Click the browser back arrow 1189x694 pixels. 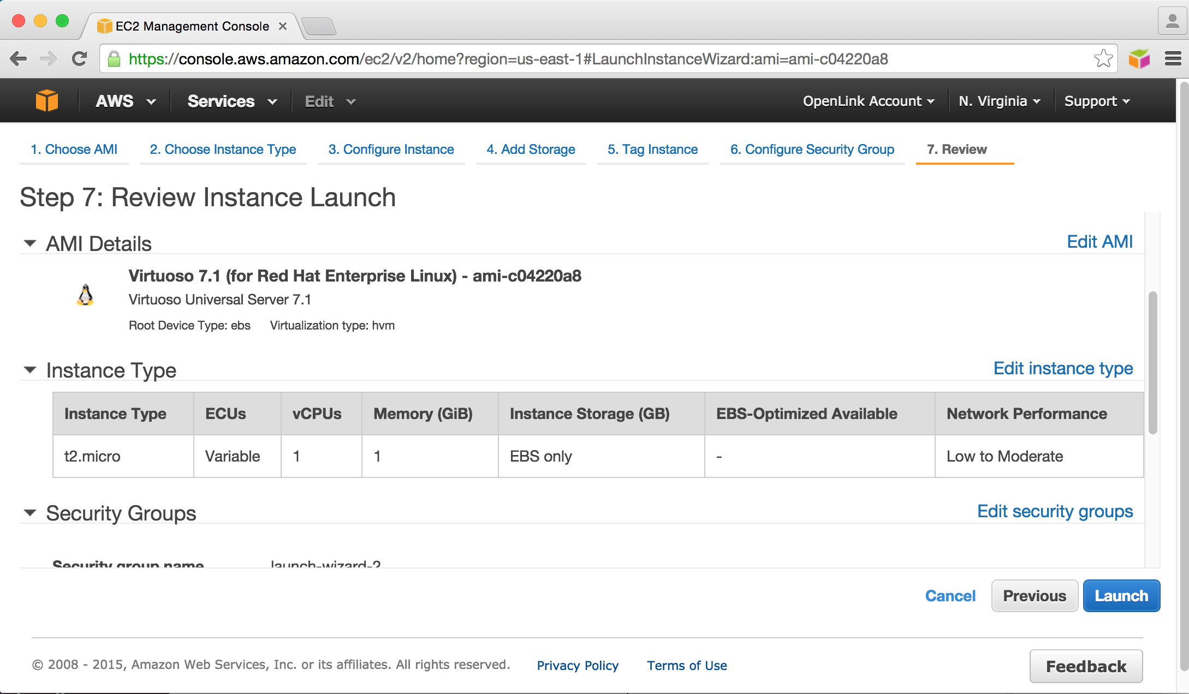[18, 59]
